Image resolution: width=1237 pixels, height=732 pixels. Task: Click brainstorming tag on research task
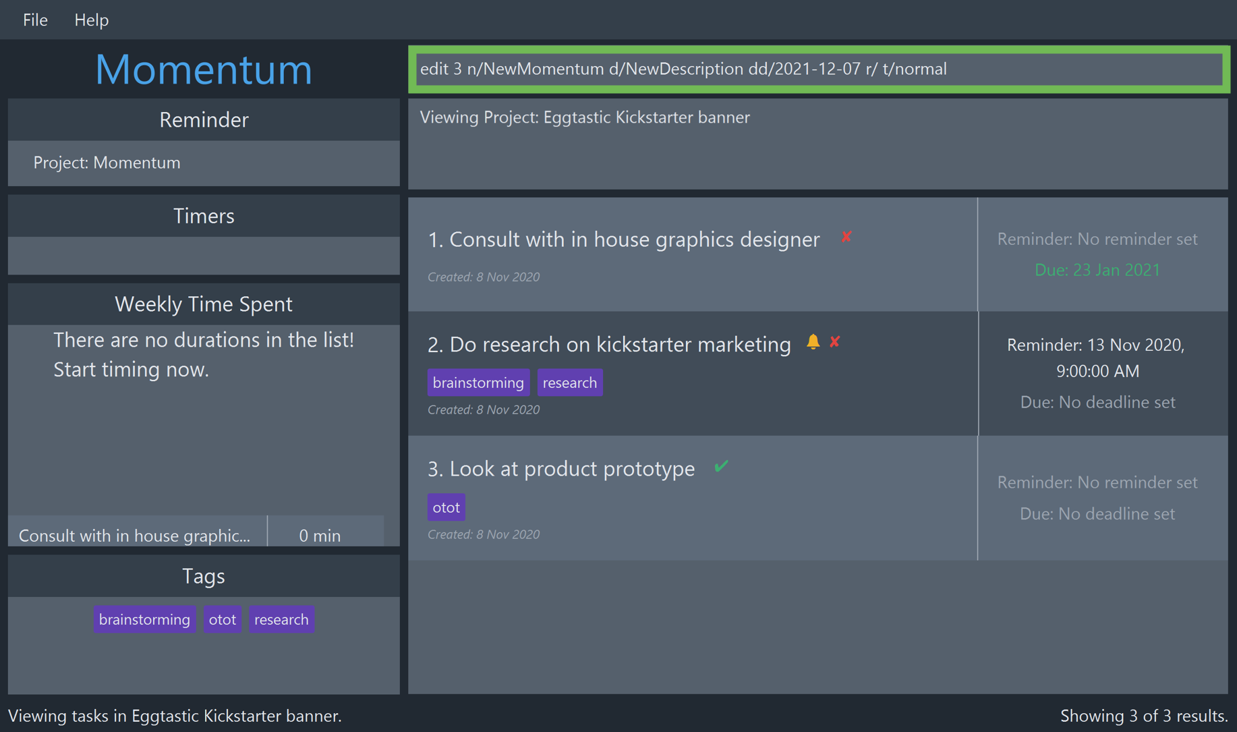[478, 383]
